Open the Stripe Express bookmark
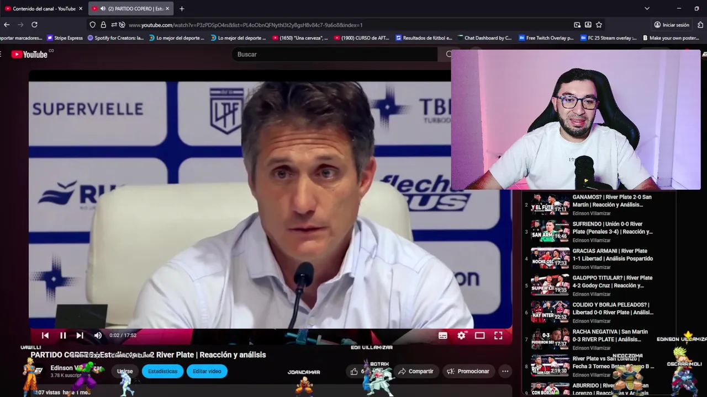 (x=65, y=38)
